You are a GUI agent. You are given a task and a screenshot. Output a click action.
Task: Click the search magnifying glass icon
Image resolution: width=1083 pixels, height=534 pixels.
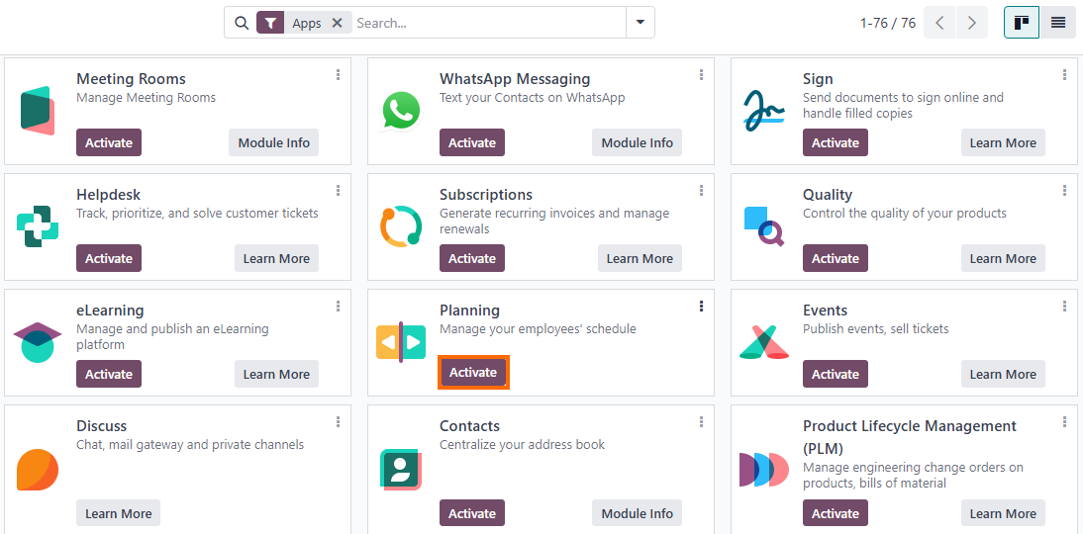[241, 23]
